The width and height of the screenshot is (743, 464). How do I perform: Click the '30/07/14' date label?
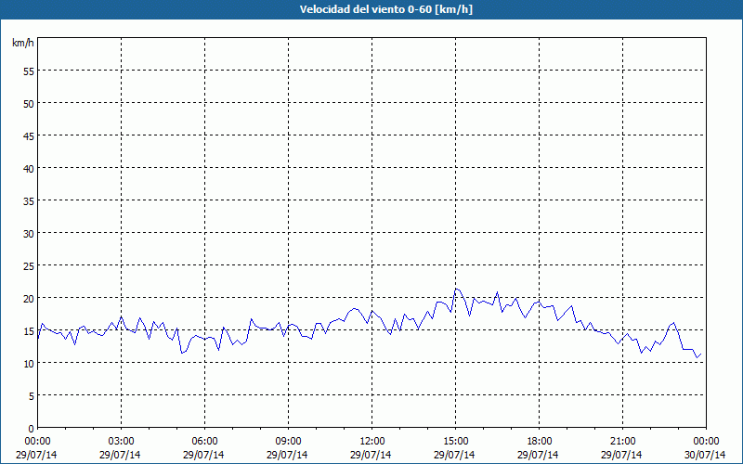[x=706, y=455]
